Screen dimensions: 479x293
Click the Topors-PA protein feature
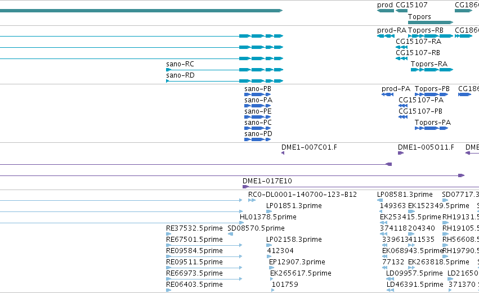tap(431, 128)
